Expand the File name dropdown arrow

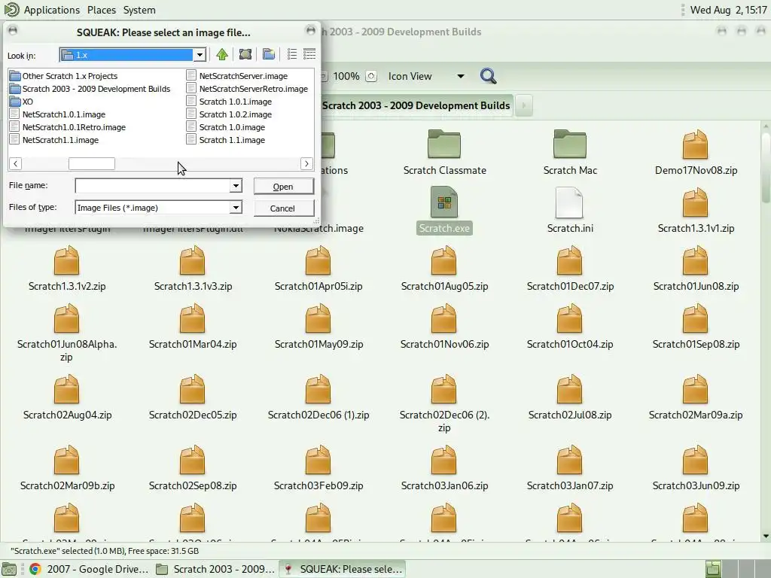(x=236, y=186)
